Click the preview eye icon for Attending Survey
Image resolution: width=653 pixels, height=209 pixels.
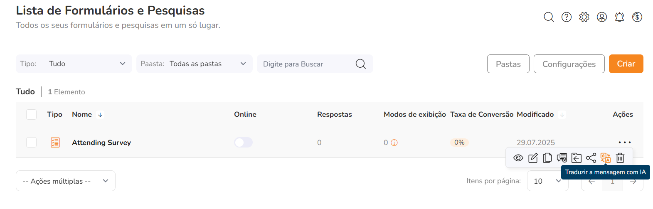coord(518,158)
